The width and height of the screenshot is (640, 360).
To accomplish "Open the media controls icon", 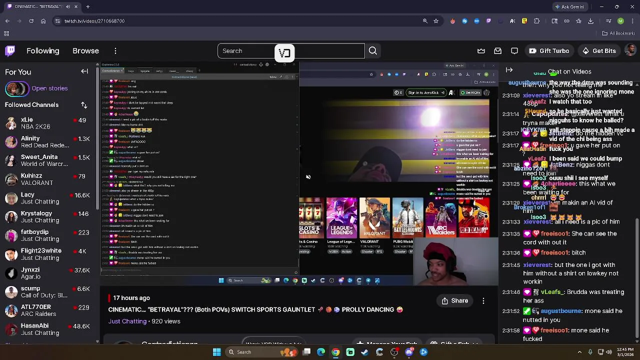I will [608, 21].
